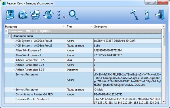Open Settings via the hammer icon
The height and width of the screenshot is (108, 170).
[134, 15]
